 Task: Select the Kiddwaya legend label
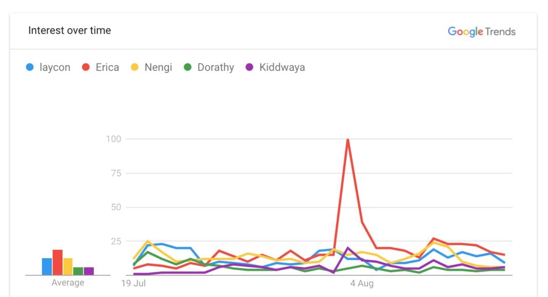(282, 67)
